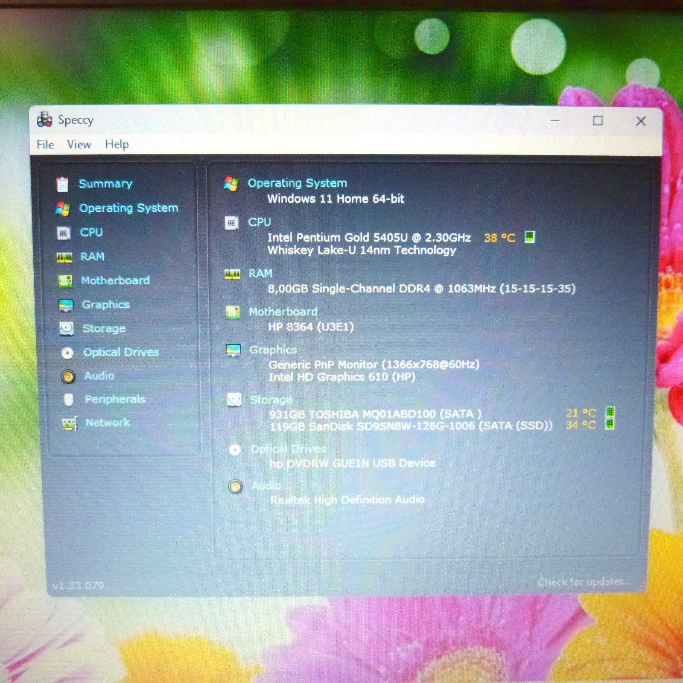Select the HP 8364 (U3E1) motherboard text
Image resolution: width=683 pixels, height=683 pixels.
coord(311,327)
